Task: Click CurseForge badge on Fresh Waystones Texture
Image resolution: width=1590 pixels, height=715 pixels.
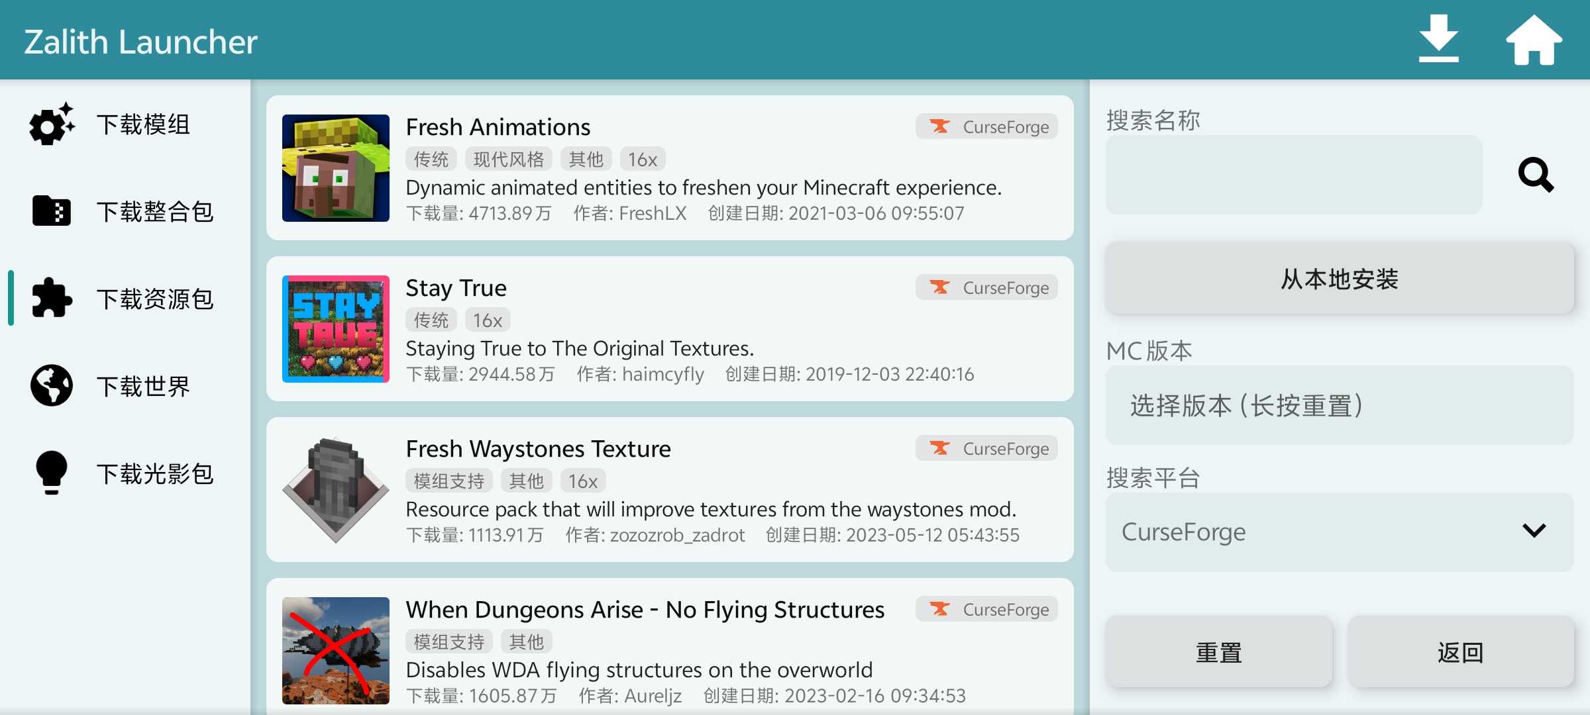Action: (x=986, y=448)
